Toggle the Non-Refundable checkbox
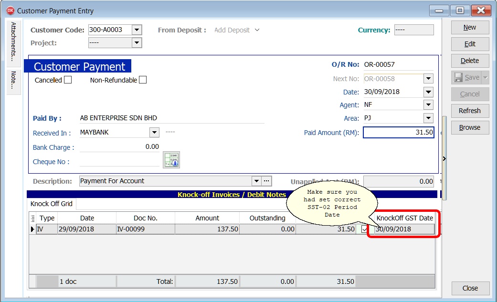The width and height of the screenshot is (497, 302). pyautogui.click(x=141, y=80)
